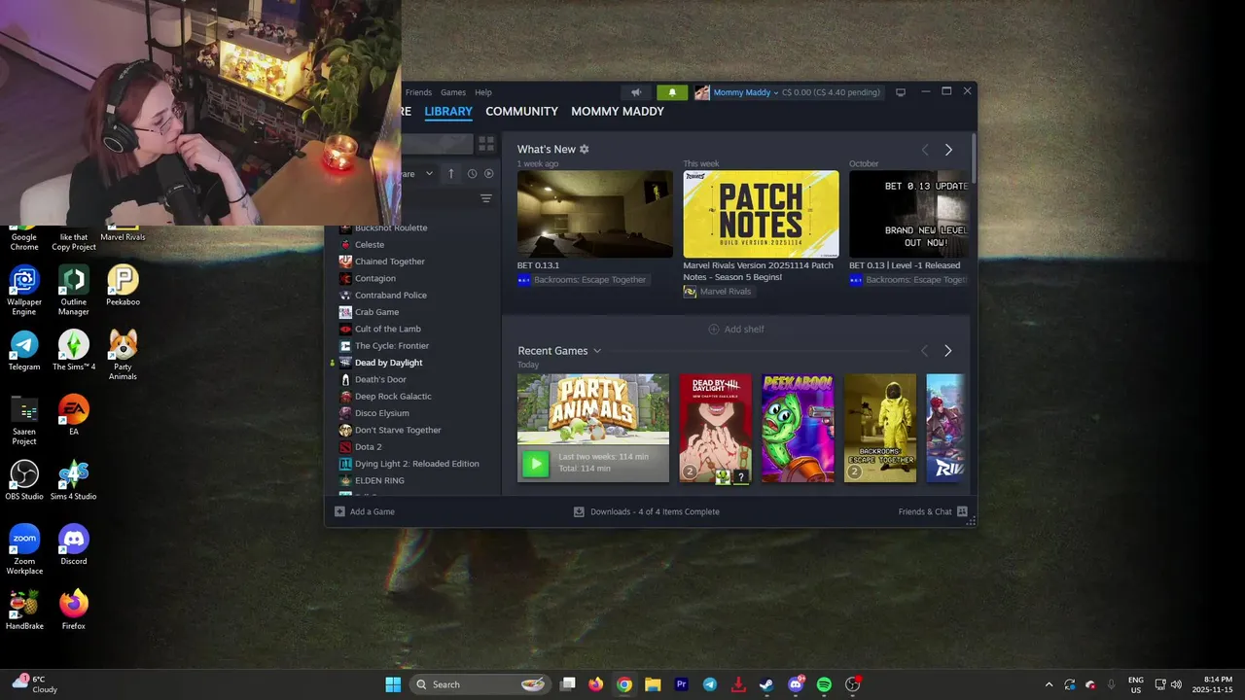Go to next What's New items
The image size is (1245, 700).
[948, 150]
